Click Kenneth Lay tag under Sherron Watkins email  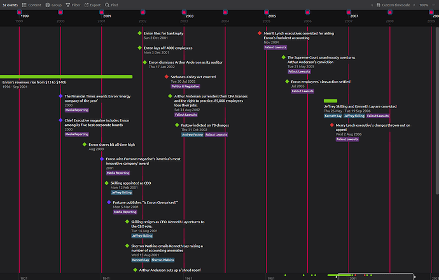(141, 260)
